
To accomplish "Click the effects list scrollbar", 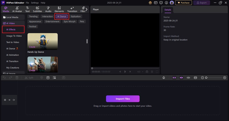I will click(x=87, y=41).
